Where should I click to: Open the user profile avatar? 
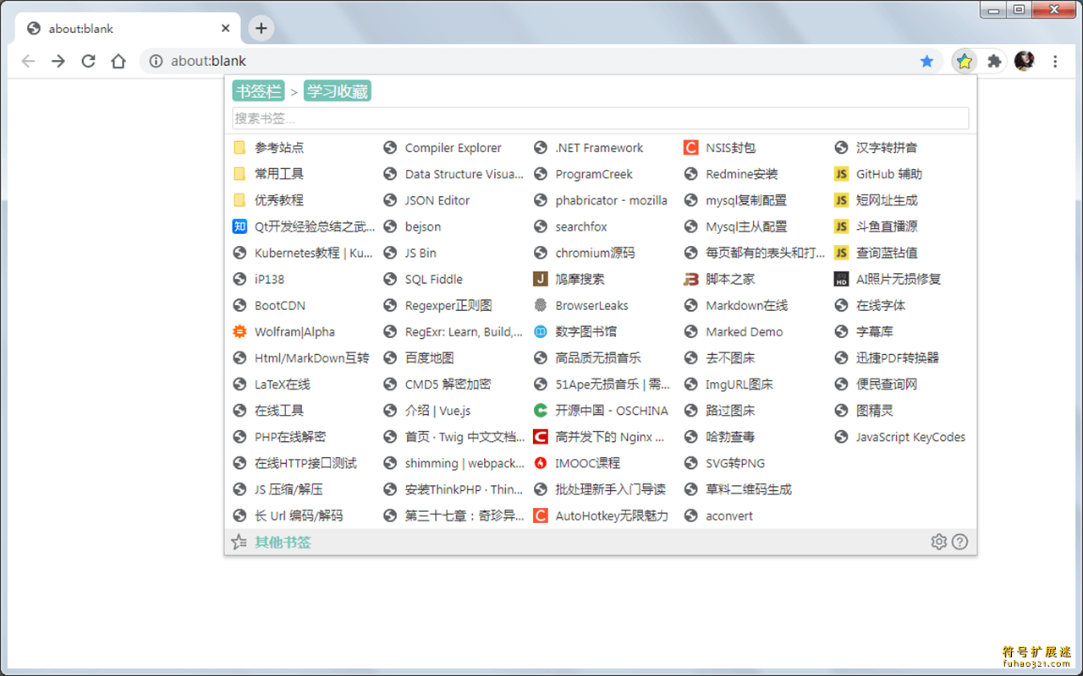point(1024,61)
